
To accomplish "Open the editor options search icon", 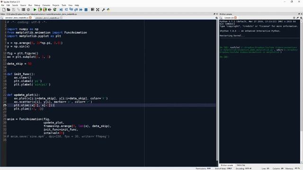I will (216, 18).
